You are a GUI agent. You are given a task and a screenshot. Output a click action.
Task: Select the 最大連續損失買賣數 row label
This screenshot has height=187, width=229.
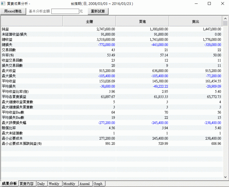coord(17,107)
